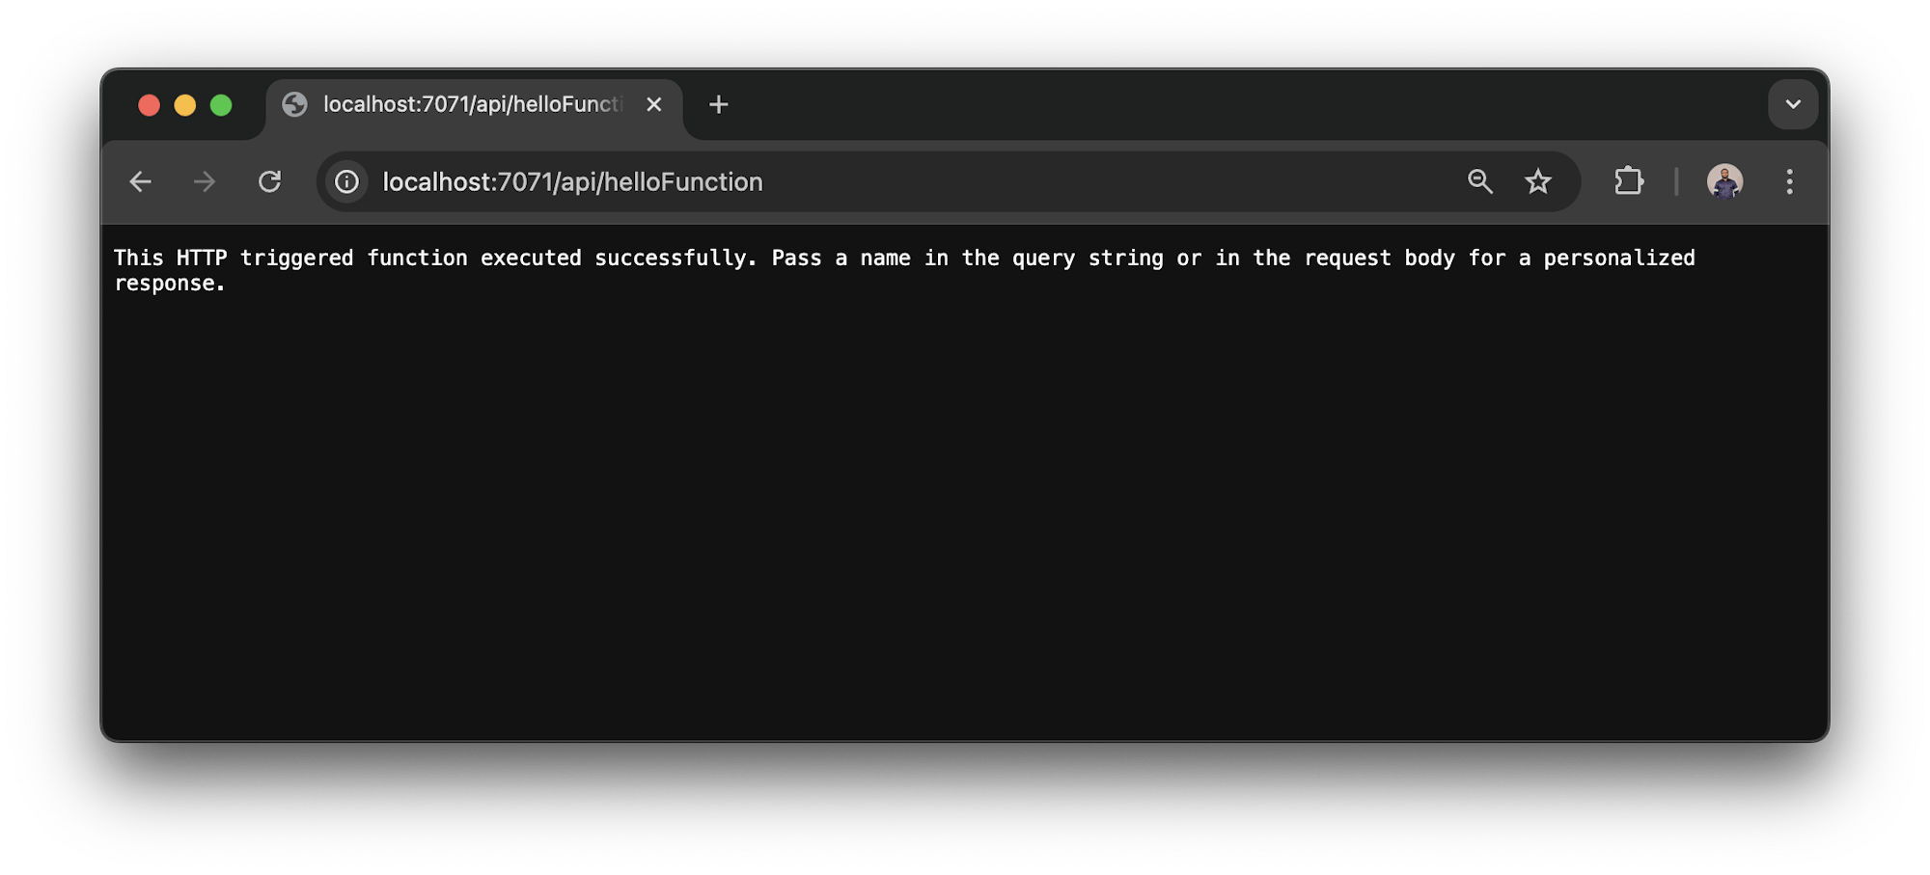This screenshot has width=1930, height=875.
Task: Click the page reload icon
Action: (x=270, y=181)
